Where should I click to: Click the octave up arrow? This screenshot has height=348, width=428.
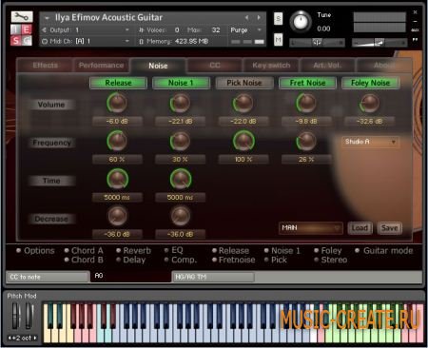tap(35, 338)
